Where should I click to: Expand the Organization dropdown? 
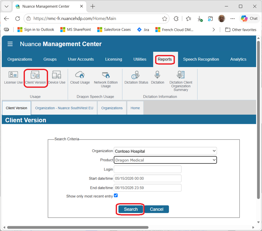click(165, 151)
